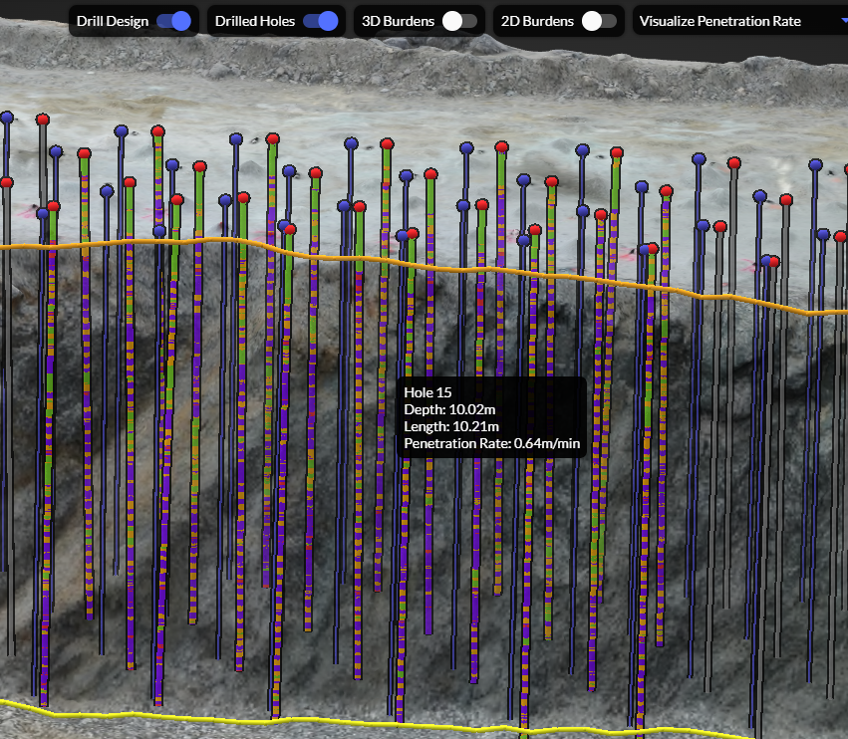Disable the Drilled Holes switch
Screen dimensions: 848x739
[x=321, y=21]
